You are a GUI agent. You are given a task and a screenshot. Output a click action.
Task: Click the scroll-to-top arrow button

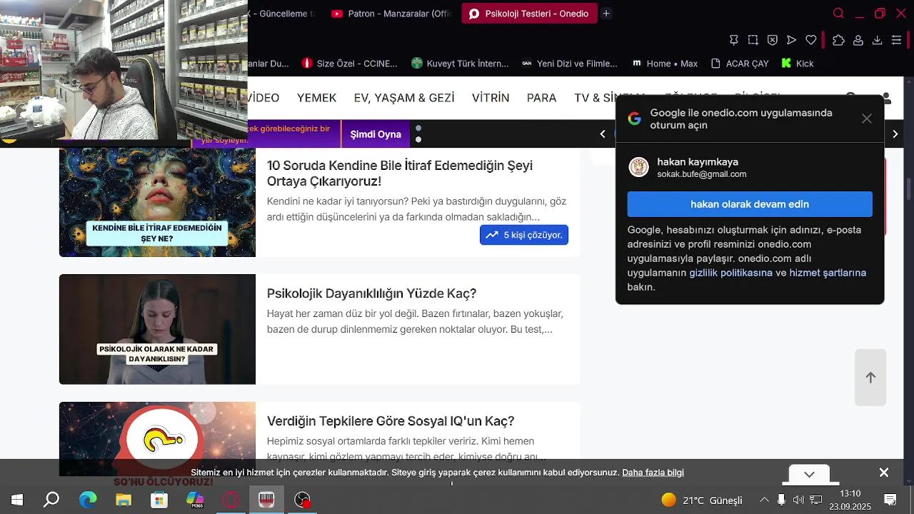870,378
